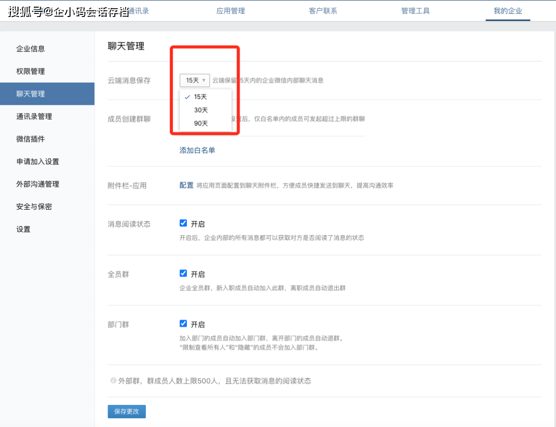Open the 客户联系 top tab
The height and width of the screenshot is (427, 556).
coord(323,11)
